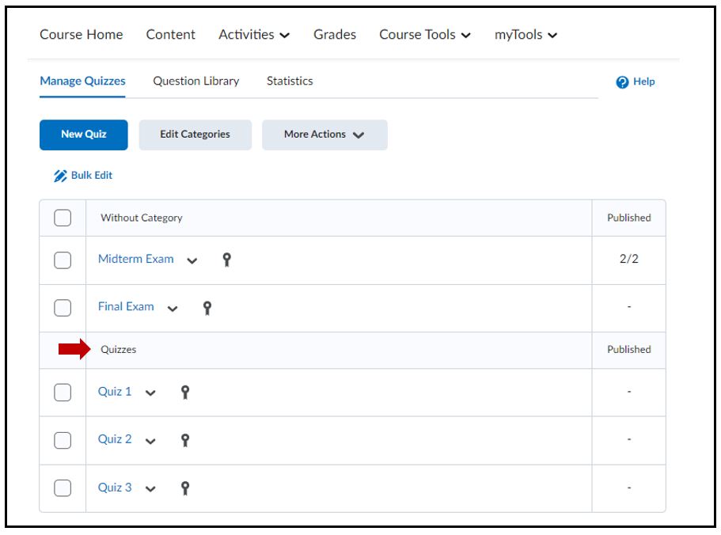Click the key icon next to Quiz 3
This screenshot has height=535, width=721.
tap(185, 488)
